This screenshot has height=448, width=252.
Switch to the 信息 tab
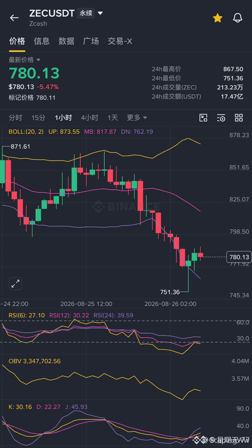[x=42, y=41]
